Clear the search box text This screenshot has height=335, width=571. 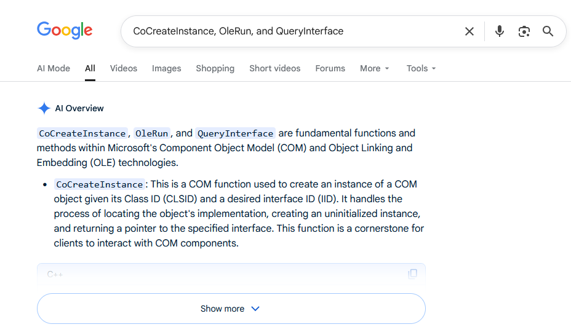tap(469, 31)
